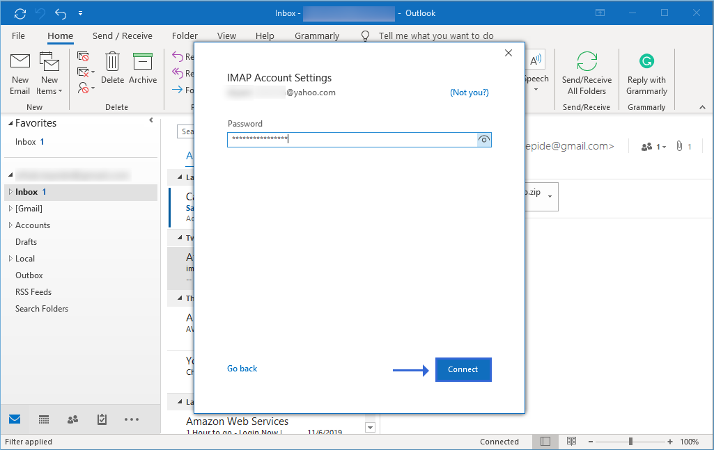Screen dimensions: 714x450
Task: Open the New Items menu
Action: pos(49,73)
